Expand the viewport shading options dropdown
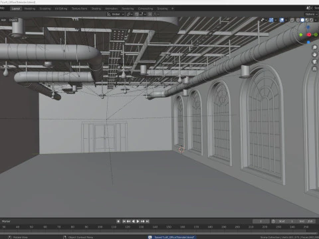319x239 pixels. coord(316,20)
